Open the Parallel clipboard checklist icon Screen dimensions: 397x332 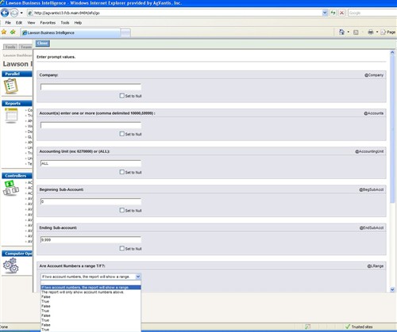11,86
